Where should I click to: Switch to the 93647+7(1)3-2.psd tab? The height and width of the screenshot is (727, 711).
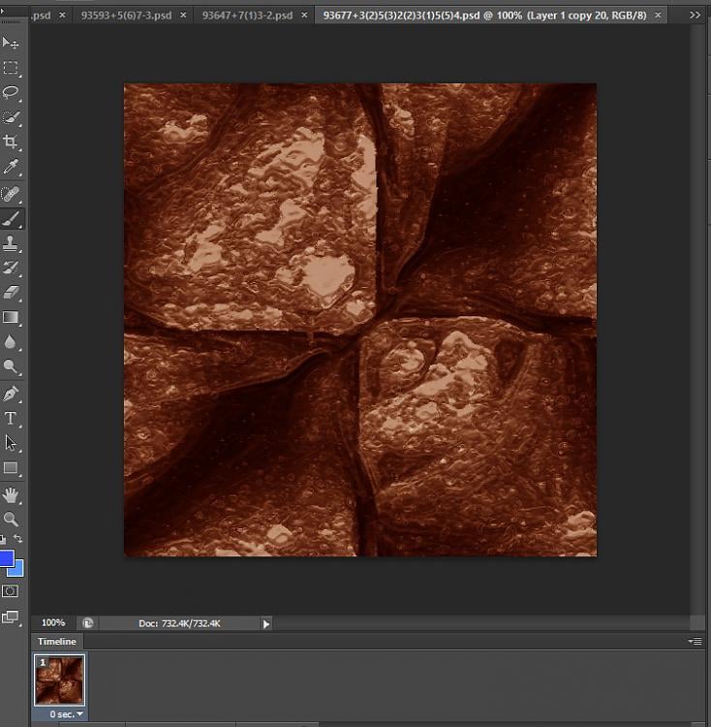(x=247, y=16)
